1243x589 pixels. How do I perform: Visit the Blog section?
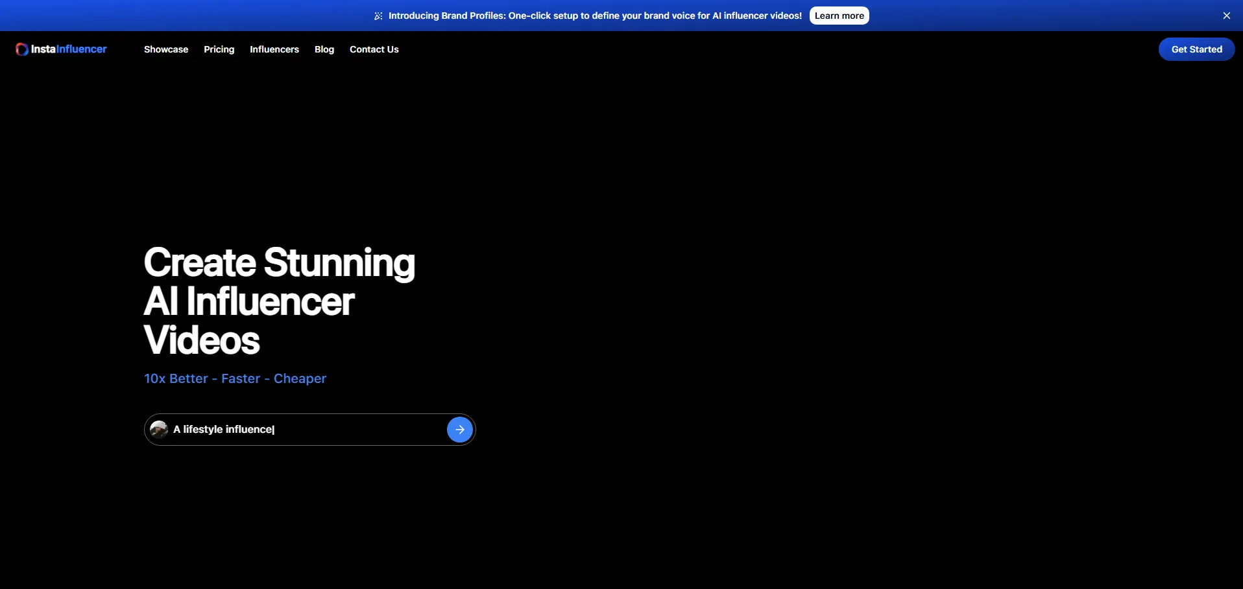[x=324, y=49]
